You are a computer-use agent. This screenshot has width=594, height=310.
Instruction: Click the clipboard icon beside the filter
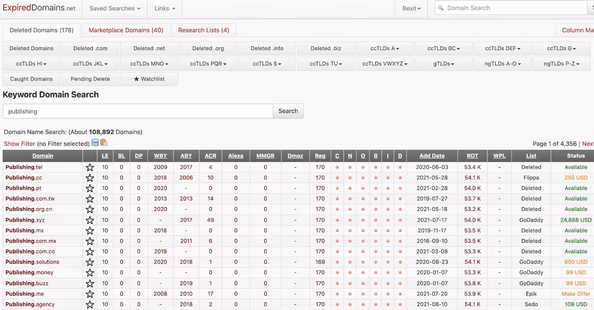pyautogui.click(x=104, y=143)
